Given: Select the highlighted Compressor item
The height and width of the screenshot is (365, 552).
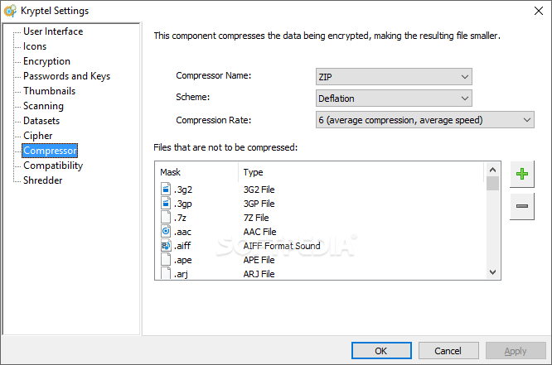Looking at the screenshot, I should tap(50, 151).
